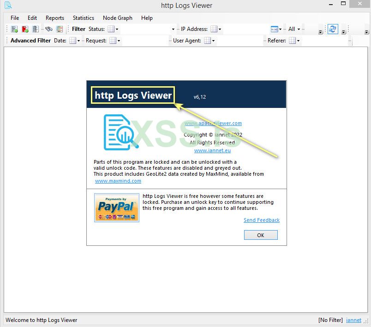This screenshot has height=327, width=371.
Task: Click the app icon in title bar
Action: point(8,5)
